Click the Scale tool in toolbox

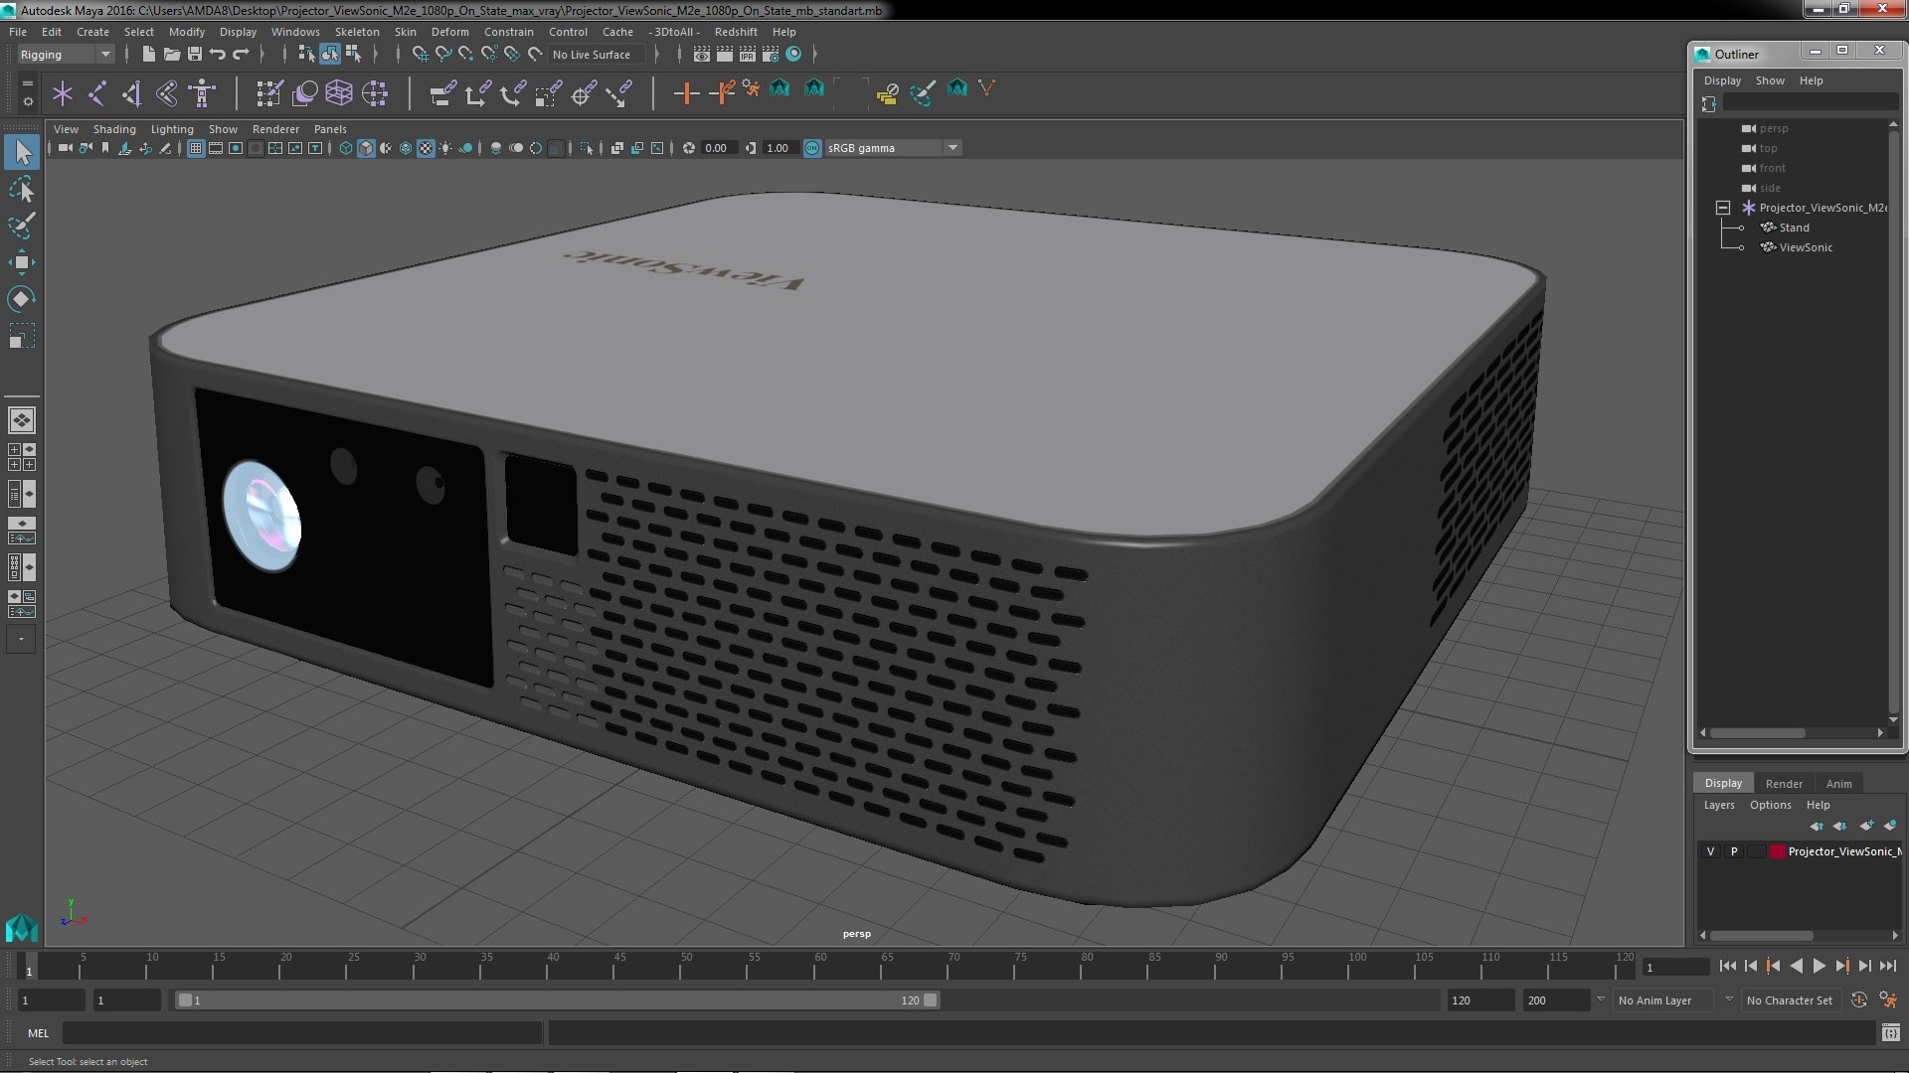pyautogui.click(x=22, y=336)
